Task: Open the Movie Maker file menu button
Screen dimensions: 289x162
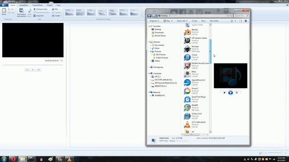Action: pyautogui.click(x=4, y=5)
